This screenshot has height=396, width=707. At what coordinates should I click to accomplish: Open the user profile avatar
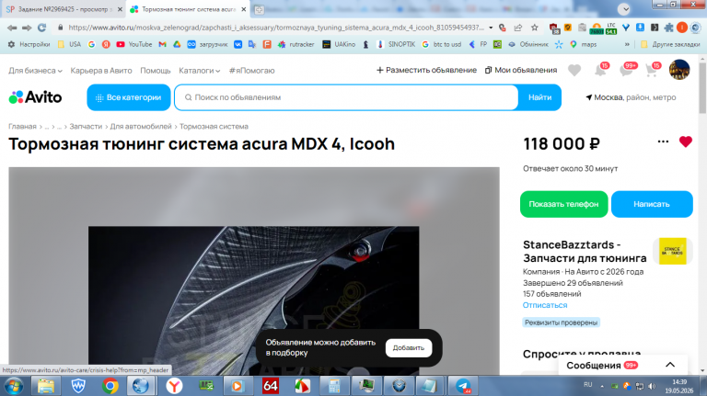point(679,70)
